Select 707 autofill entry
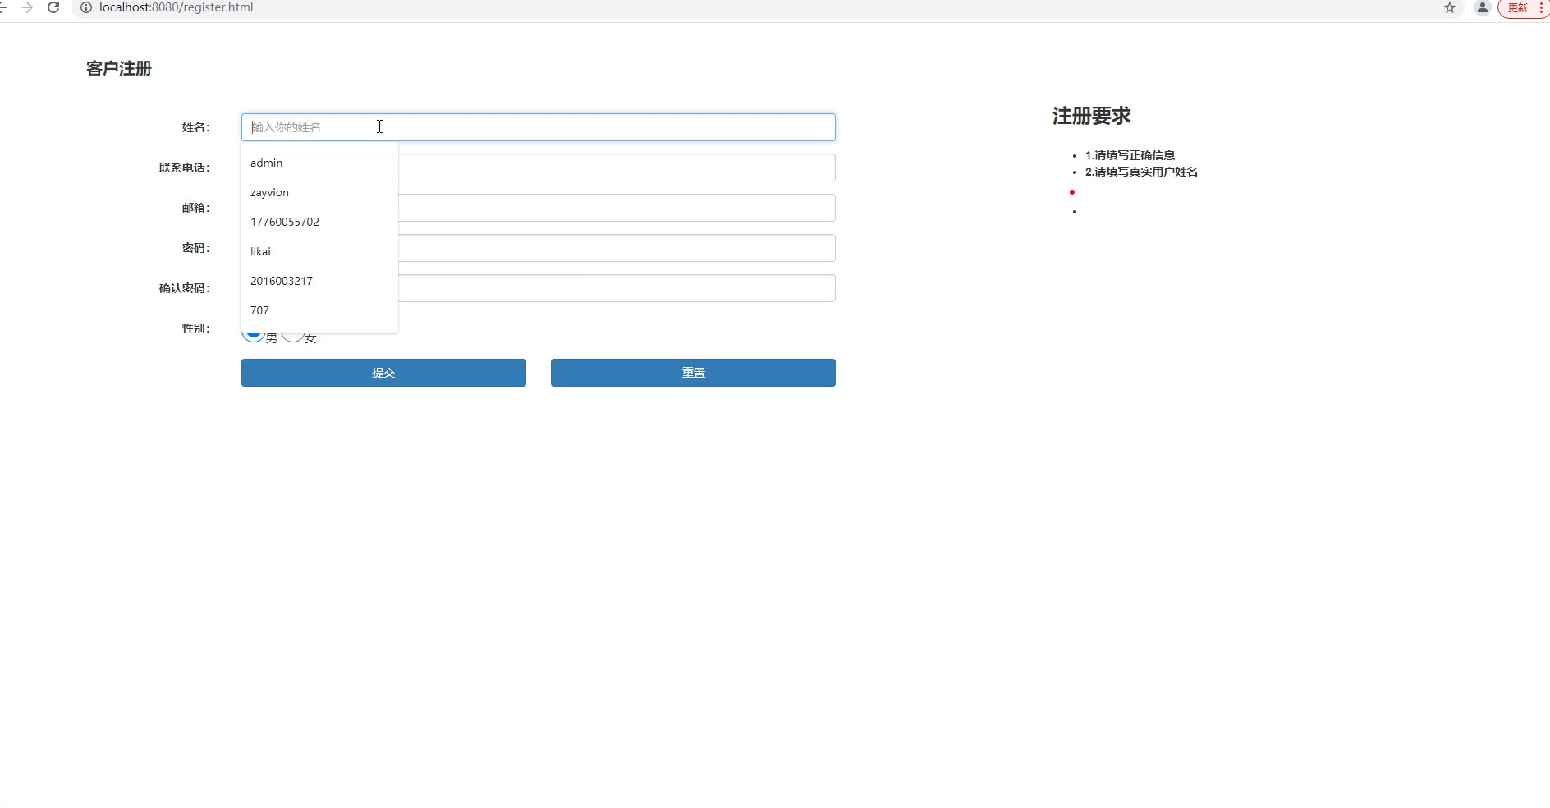The image size is (1550, 808). click(319, 310)
